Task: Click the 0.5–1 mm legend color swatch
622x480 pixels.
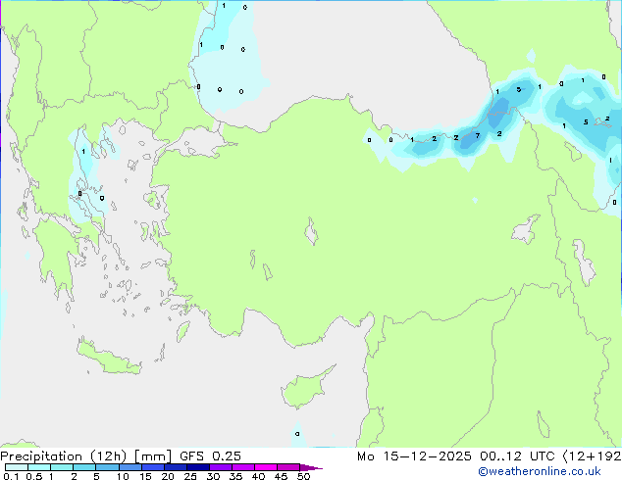Action: point(39,467)
